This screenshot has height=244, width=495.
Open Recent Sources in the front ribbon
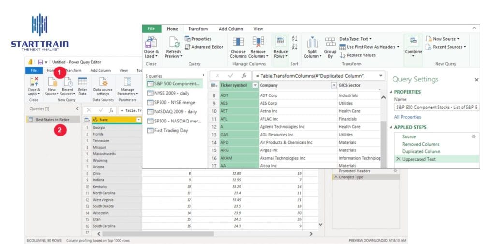[445, 47]
